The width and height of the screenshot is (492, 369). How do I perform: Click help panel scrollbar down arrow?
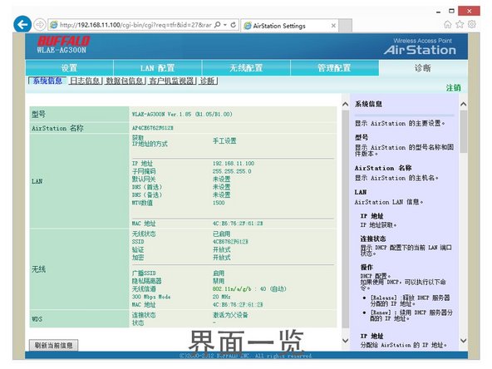pos(463,341)
